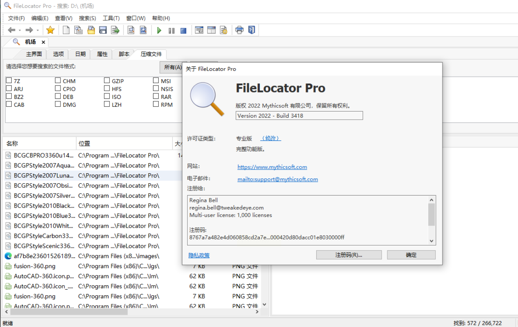Screen dimensions: 518x327
Task: Enable the MSI checkbox
Action: (156, 80)
